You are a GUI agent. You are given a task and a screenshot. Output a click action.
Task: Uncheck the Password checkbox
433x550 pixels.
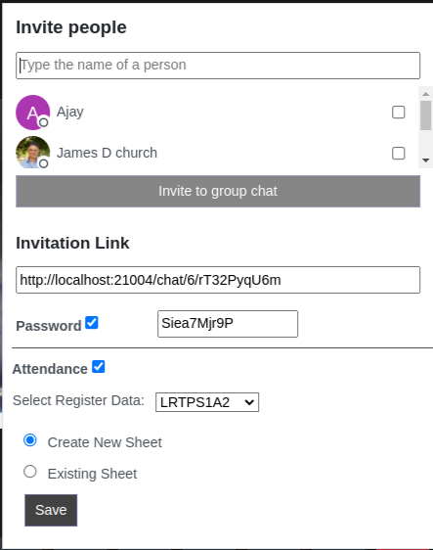(92, 322)
